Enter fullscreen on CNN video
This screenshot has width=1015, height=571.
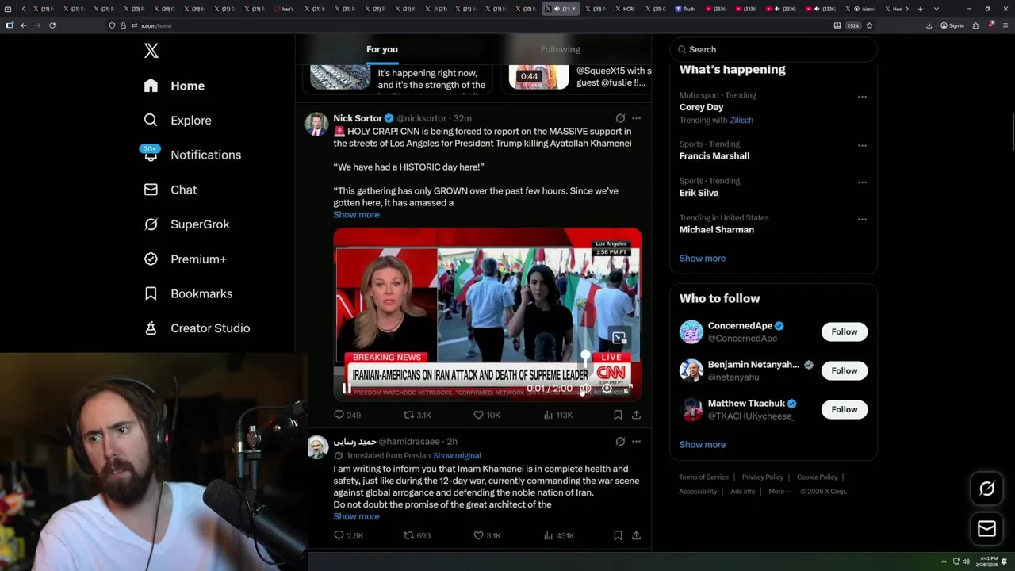627,389
